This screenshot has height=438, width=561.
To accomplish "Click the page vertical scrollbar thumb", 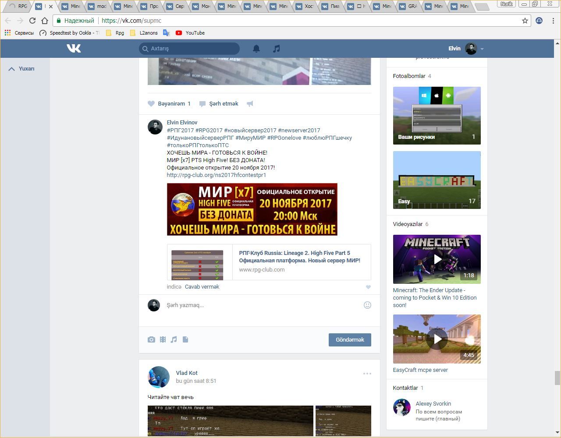I will [x=557, y=378].
